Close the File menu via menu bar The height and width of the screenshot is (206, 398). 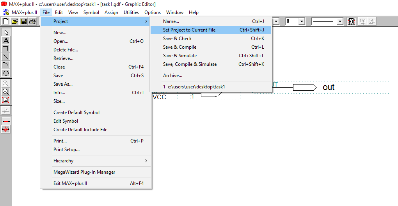[46, 12]
